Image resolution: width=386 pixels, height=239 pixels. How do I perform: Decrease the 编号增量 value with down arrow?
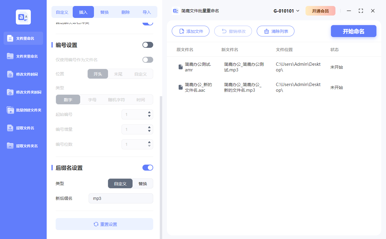click(x=149, y=131)
